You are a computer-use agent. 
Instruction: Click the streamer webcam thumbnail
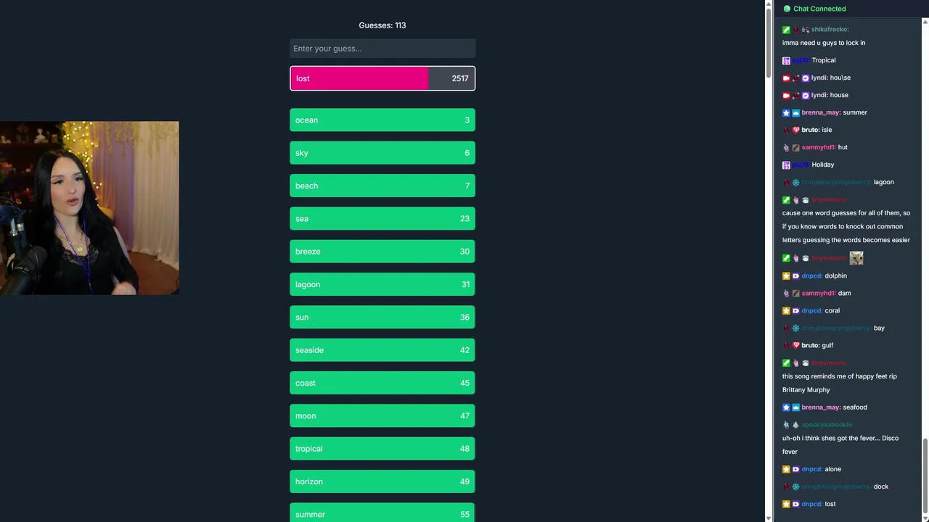[89, 208]
